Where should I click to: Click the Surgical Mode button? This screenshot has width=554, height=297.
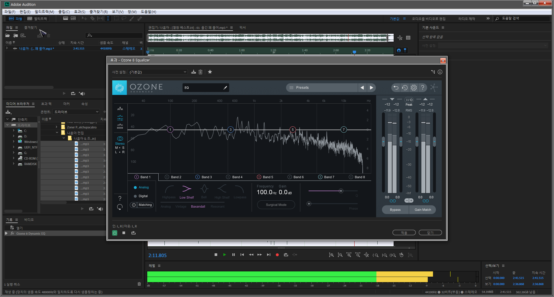[276, 205]
